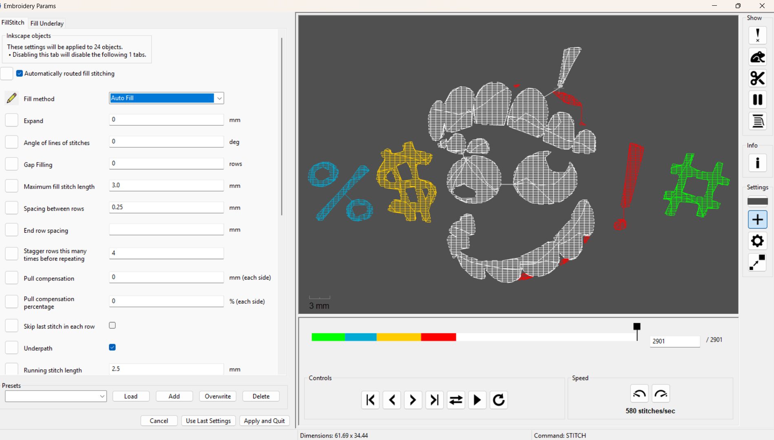Switch to FillStitch tab
The image size is (774, 440).
click(13, 22)
